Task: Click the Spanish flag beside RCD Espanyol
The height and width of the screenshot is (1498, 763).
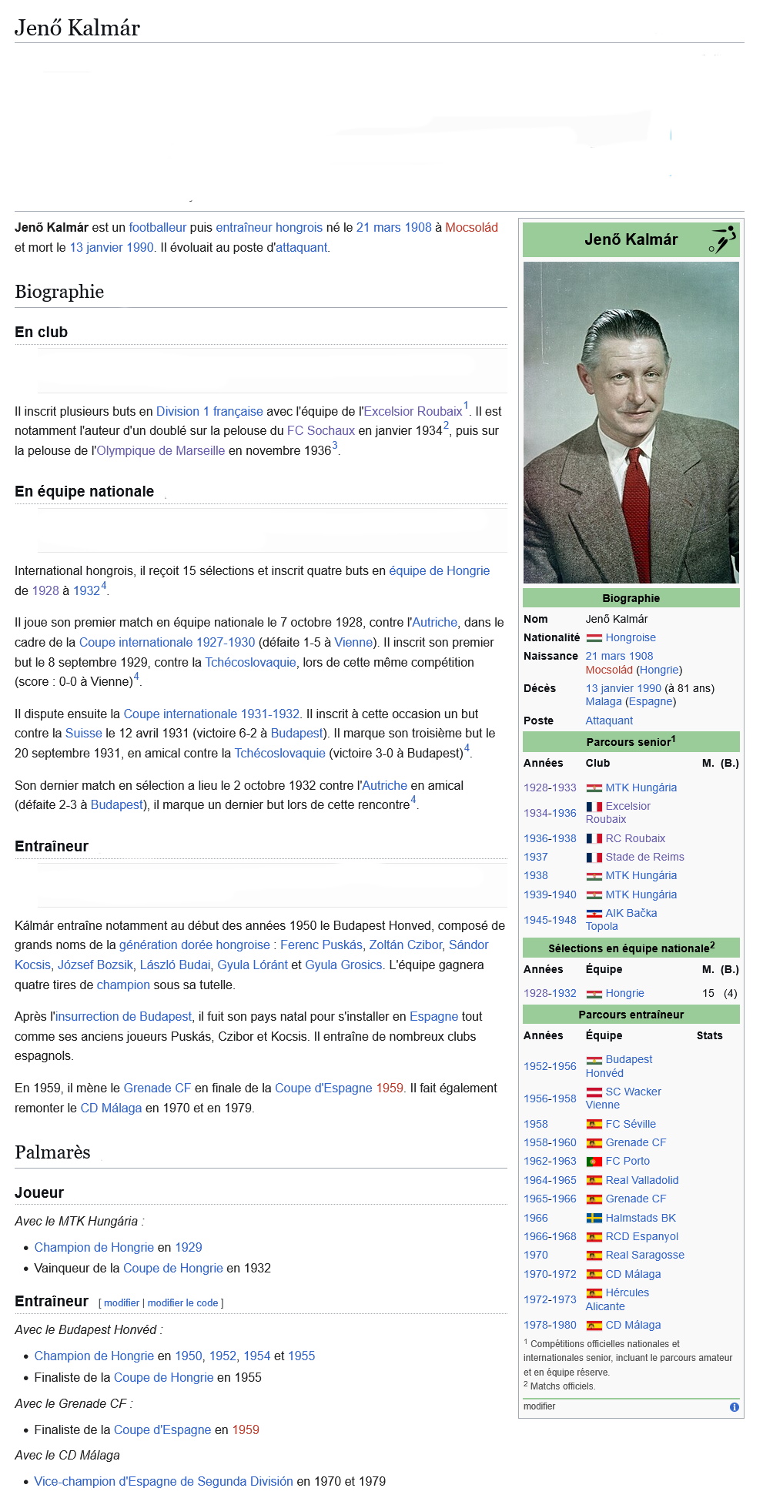Action: pos(594,1236)
